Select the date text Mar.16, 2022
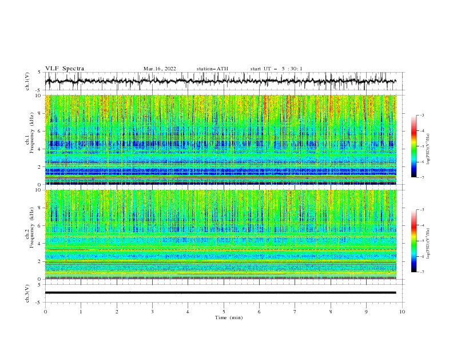The image size is (453, 350). click(x=160, y=69)
